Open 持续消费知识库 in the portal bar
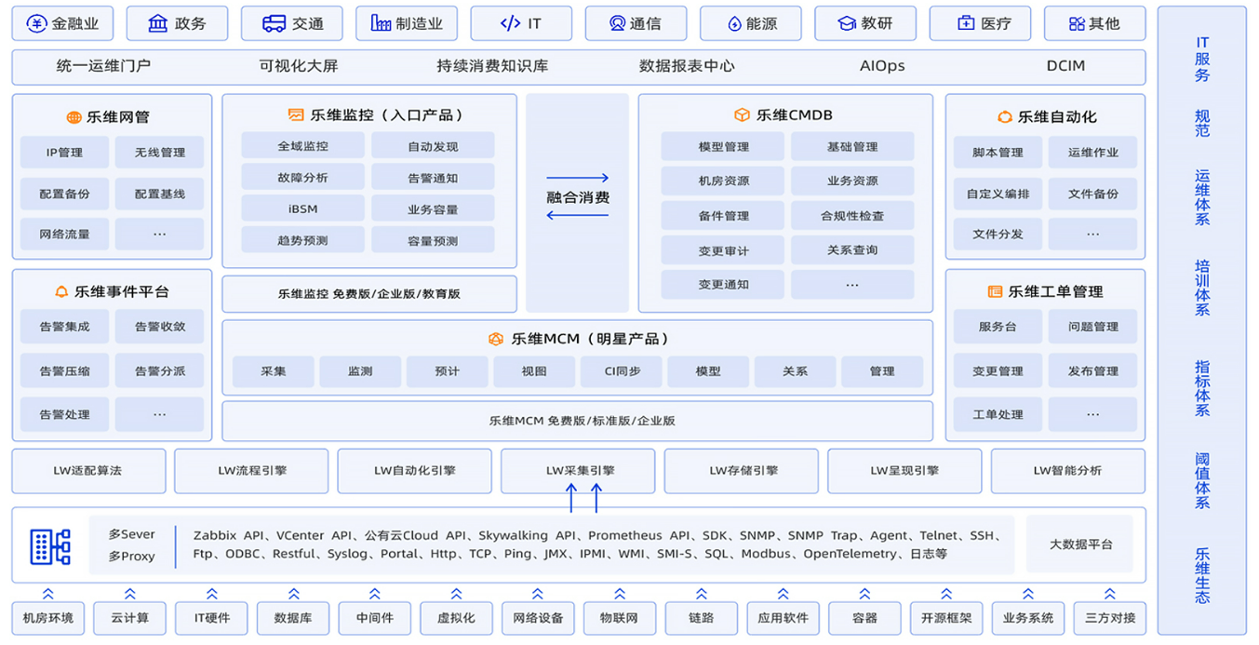Viewport: 1259px width, 645px height. (492, 66)
